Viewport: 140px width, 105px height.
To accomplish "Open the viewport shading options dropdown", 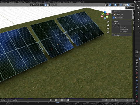I will [x=133, y=5].
